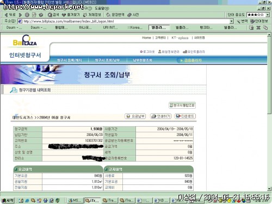Viewport: 272px width, 204px height.
Task: Click the 요금납부 pay button
Action: (135, 116)
